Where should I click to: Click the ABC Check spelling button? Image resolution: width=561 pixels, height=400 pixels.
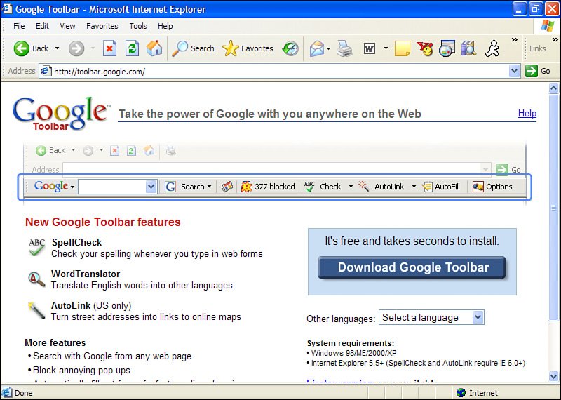tap(323, 187)
